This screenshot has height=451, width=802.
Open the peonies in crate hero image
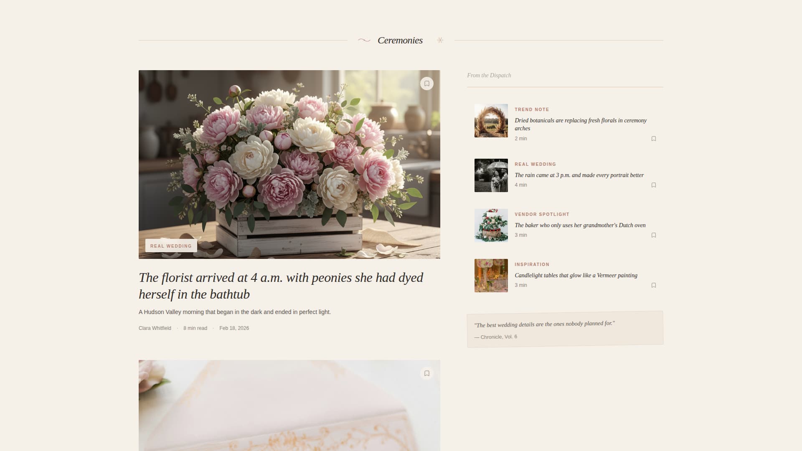tap(289, 165)
